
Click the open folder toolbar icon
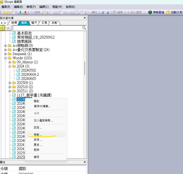[x=8, y=12]
